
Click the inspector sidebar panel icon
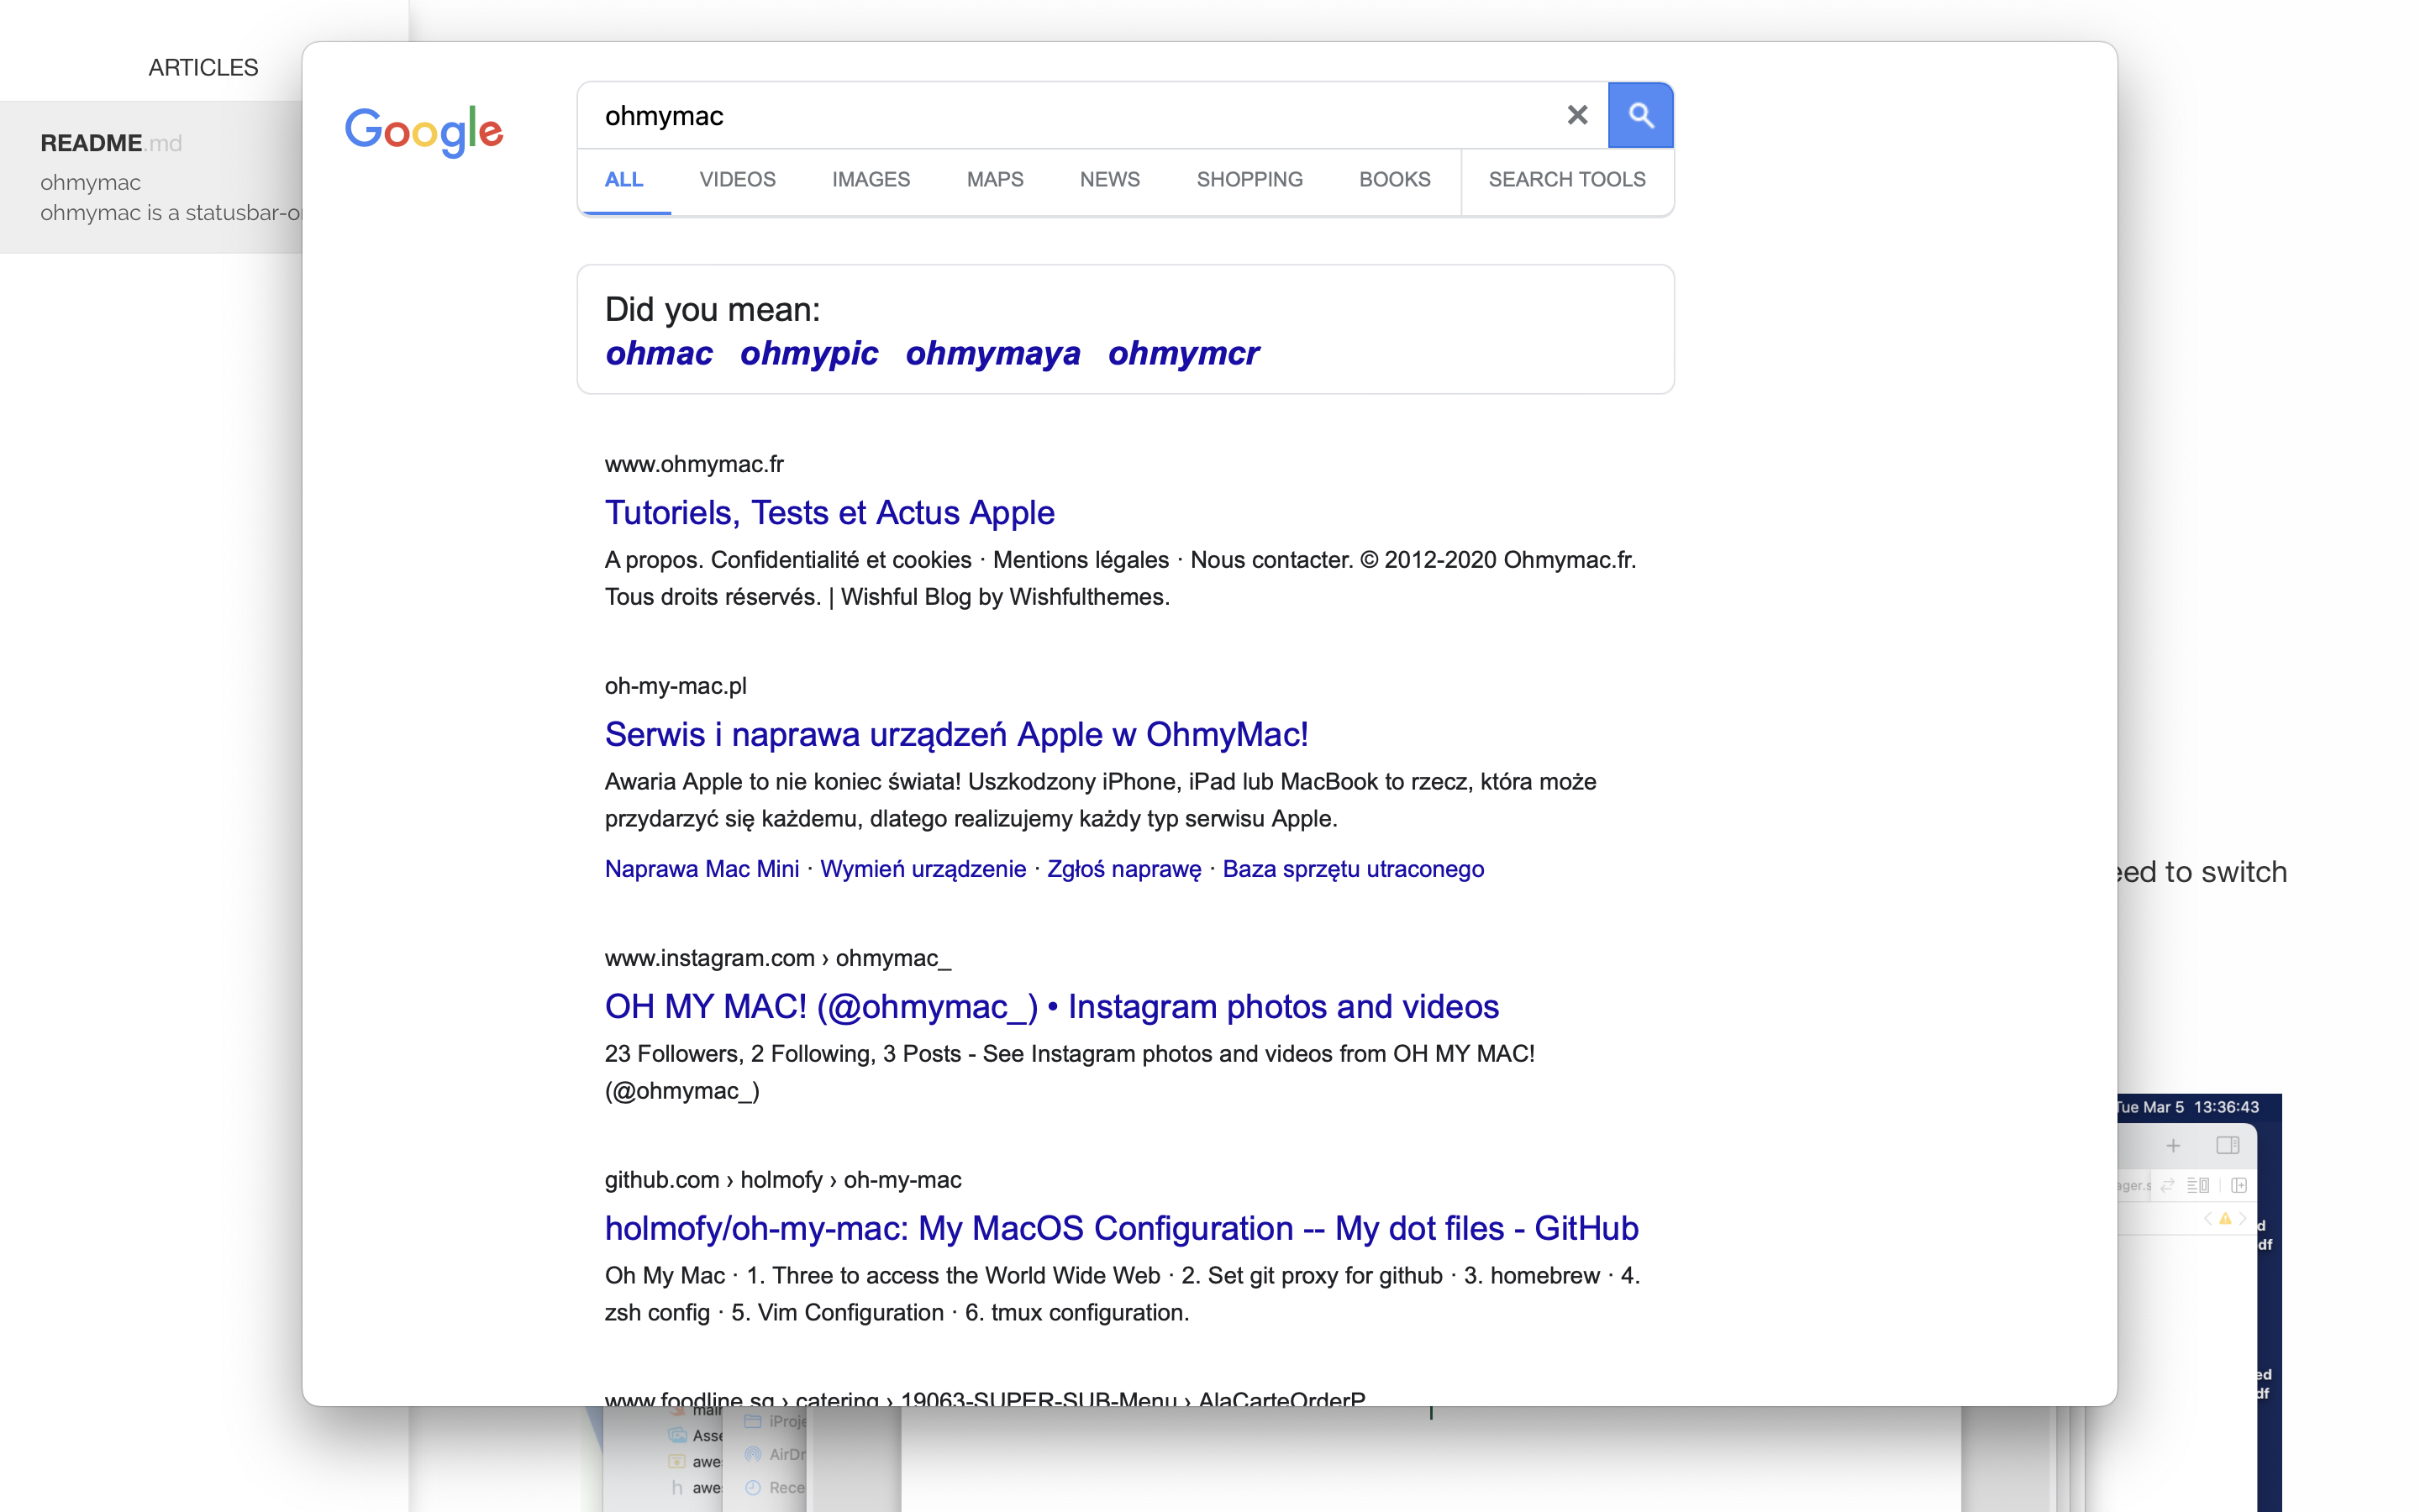[x=2227, y=1145]
